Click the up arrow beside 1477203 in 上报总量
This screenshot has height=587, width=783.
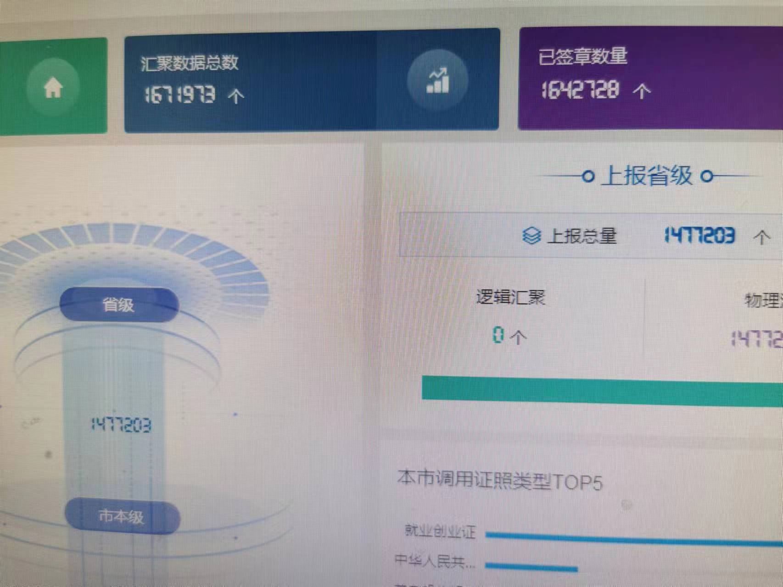[x=762, y=237]
